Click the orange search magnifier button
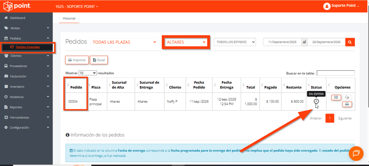Screen dimensions: 369x166 click(x=350, y=42)
